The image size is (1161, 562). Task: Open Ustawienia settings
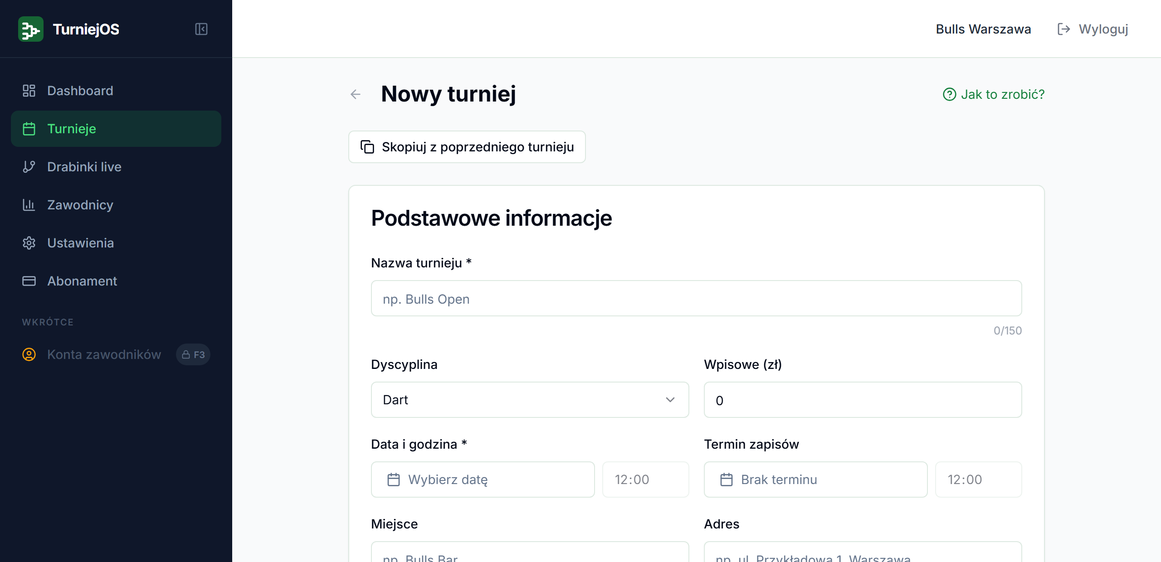(x=116, y=243)
